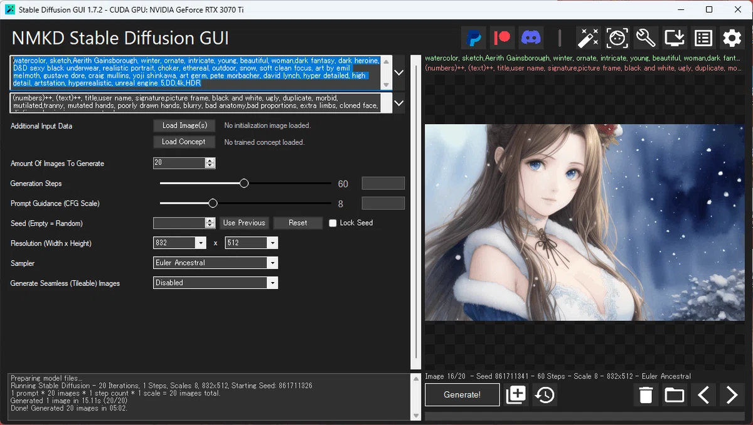Click the Load Image(s) button
753x425 pixels.
[x=184, y=125]
